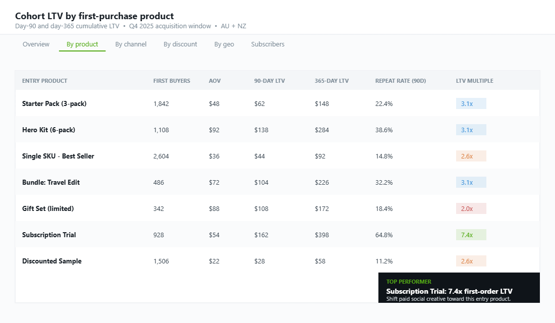This screenshot has width=555, height=323.
Task: Click the Entry Product column header
Action: tap(44, 81)
